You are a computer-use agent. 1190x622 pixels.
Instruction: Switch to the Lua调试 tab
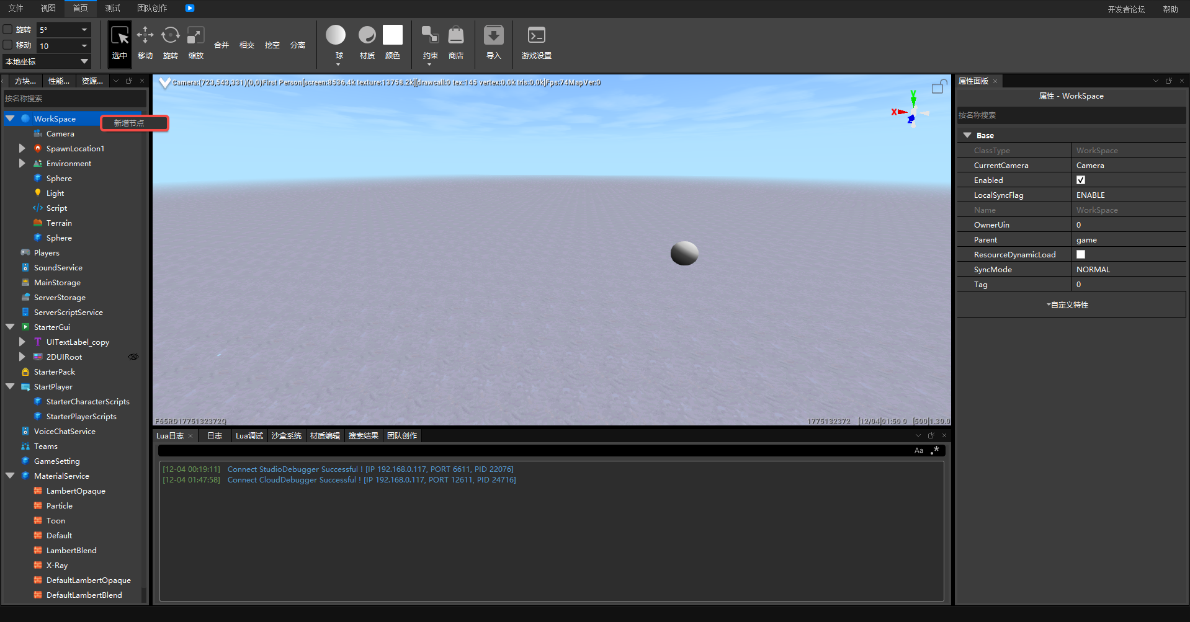click(249, 436)
